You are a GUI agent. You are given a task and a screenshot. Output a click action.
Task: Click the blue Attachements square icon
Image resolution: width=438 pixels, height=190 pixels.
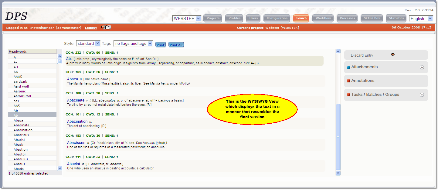[x=348, y=67]
